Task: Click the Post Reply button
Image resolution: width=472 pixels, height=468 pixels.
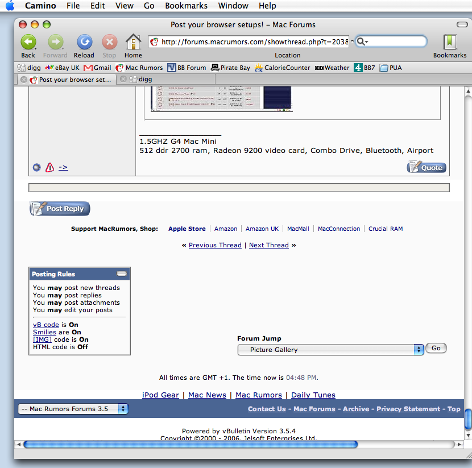Action: (60, 209)
